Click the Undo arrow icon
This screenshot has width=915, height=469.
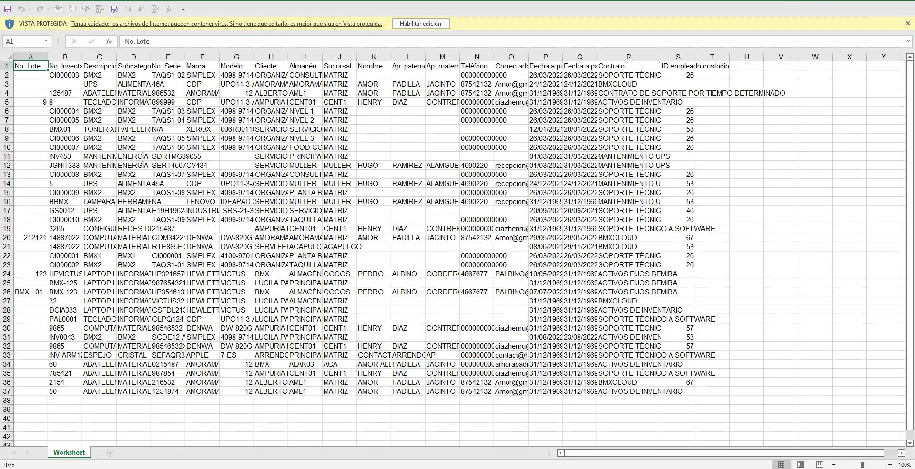click(x=21, y=9)
